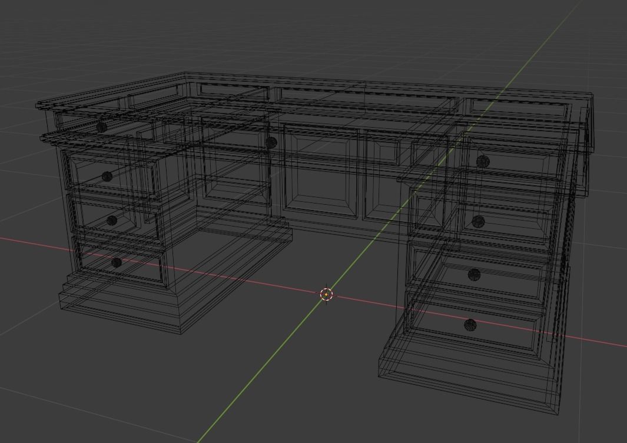
Task: Select the second drawer knob on left pedestal
Action: point(107,176)
